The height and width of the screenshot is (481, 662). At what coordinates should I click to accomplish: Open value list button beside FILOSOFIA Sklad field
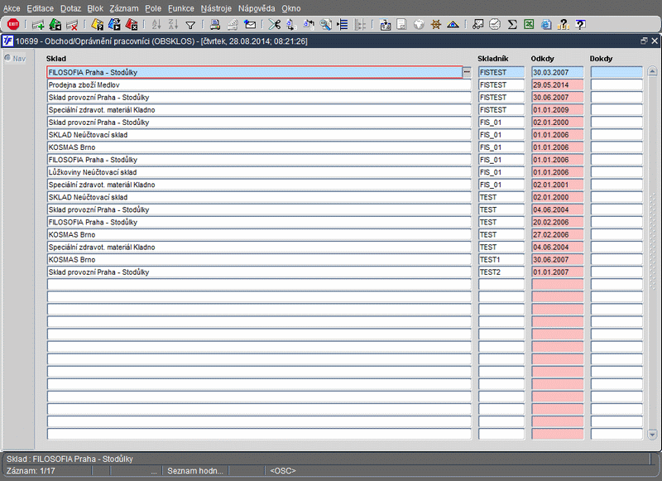467,72
